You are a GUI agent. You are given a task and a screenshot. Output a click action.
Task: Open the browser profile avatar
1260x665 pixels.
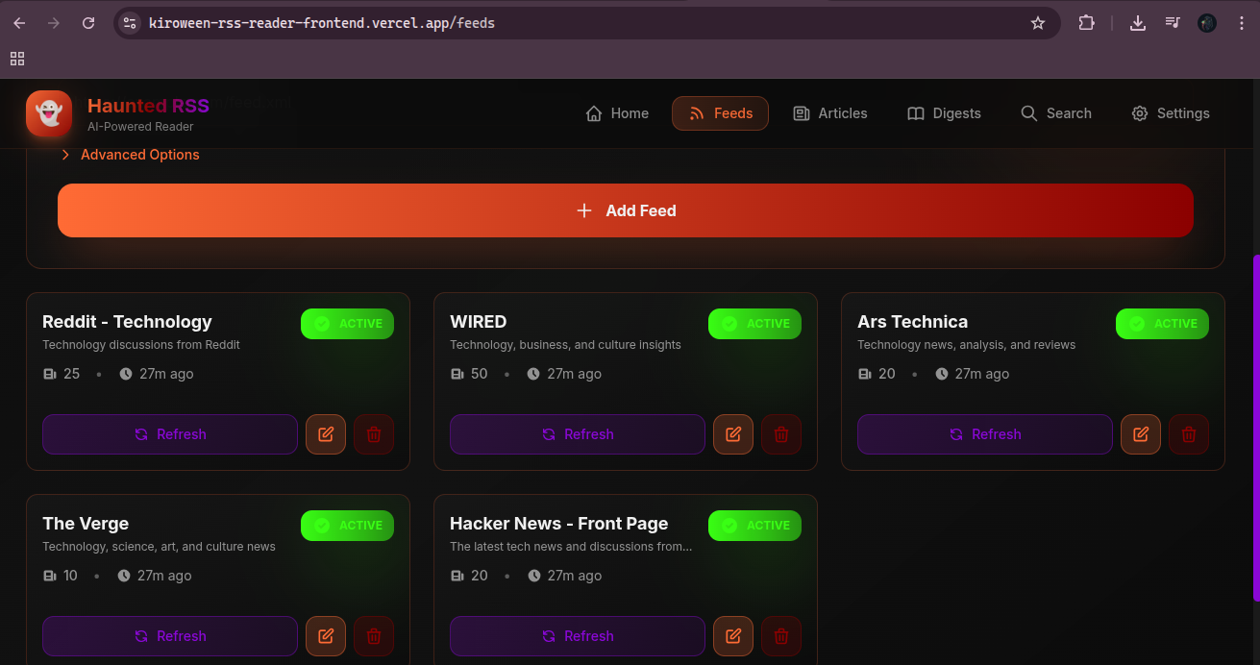click(1207, 23)
